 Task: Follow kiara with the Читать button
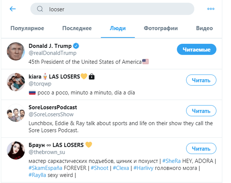pos(201,80)
